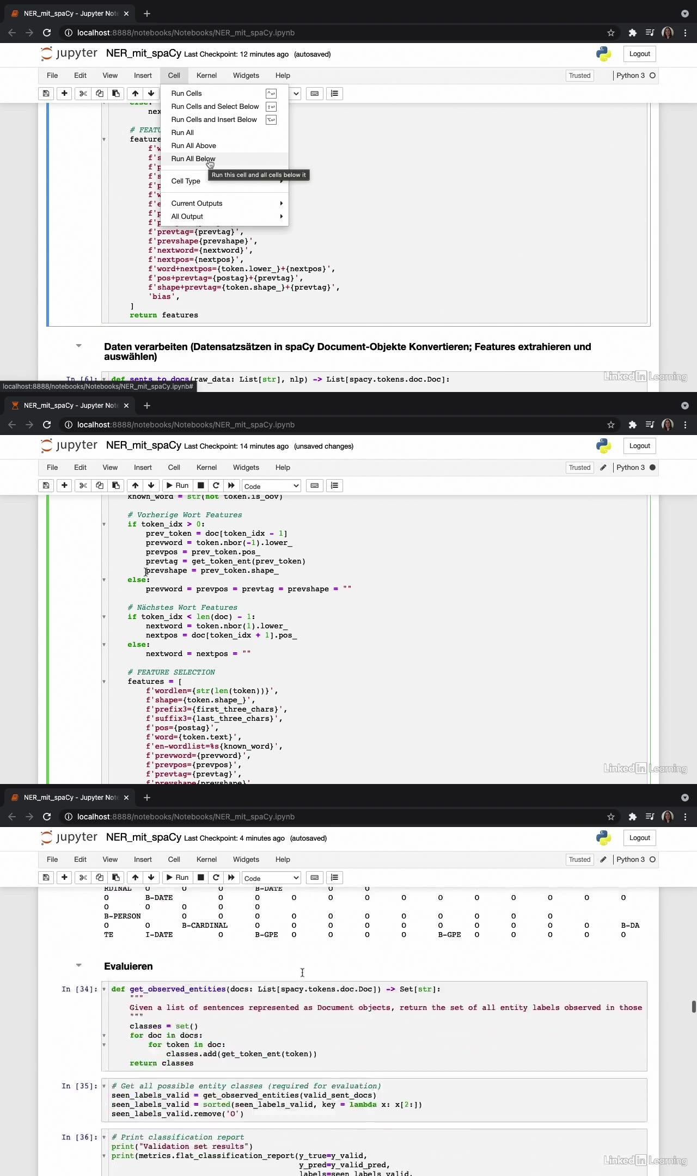Click Logout in the "12 minutes ago" notebook
Screen dimensions: 697x1176
coord(639,54)
